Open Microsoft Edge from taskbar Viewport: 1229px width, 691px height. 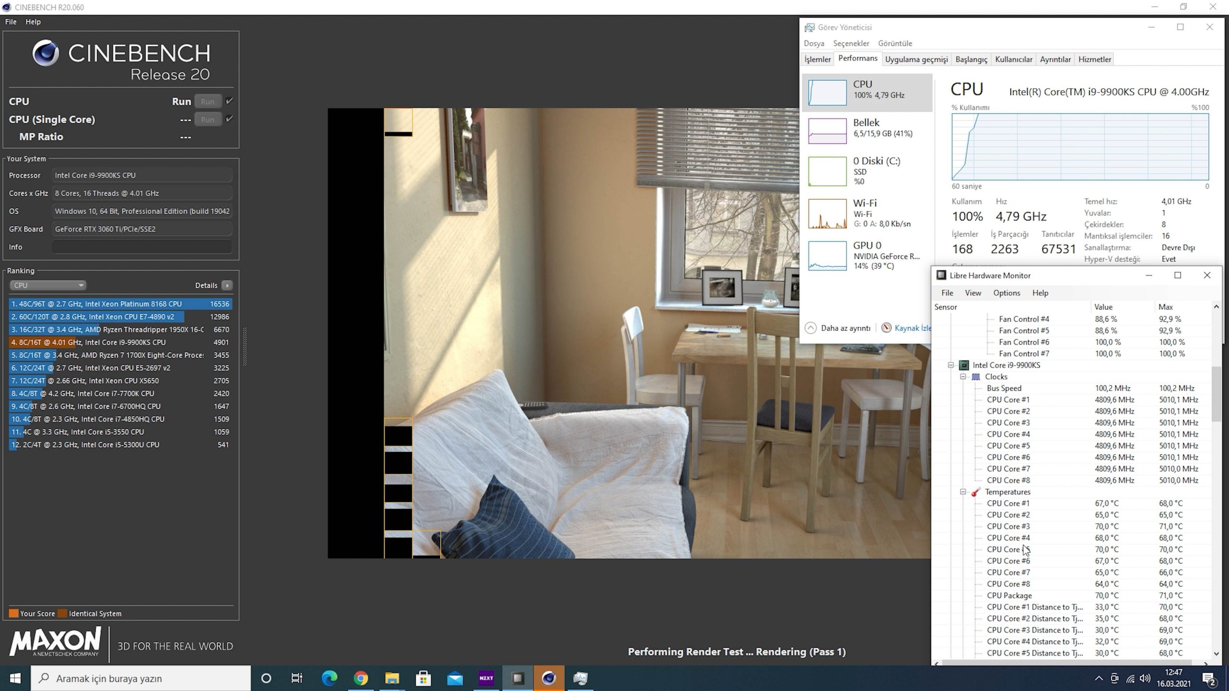329,678
